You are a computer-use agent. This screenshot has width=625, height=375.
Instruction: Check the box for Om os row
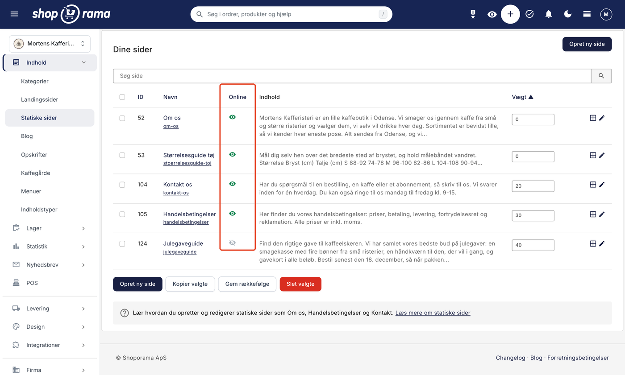coord(122,118)
